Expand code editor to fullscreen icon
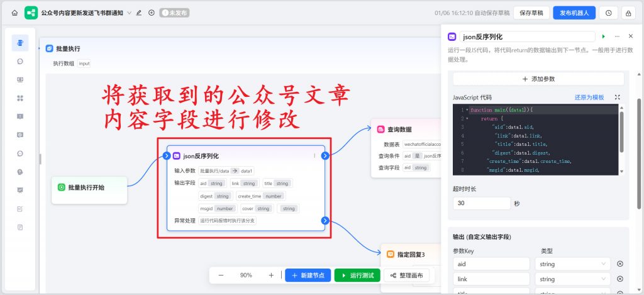This screenshot has width=644, height=295. (x=618, y=97)
